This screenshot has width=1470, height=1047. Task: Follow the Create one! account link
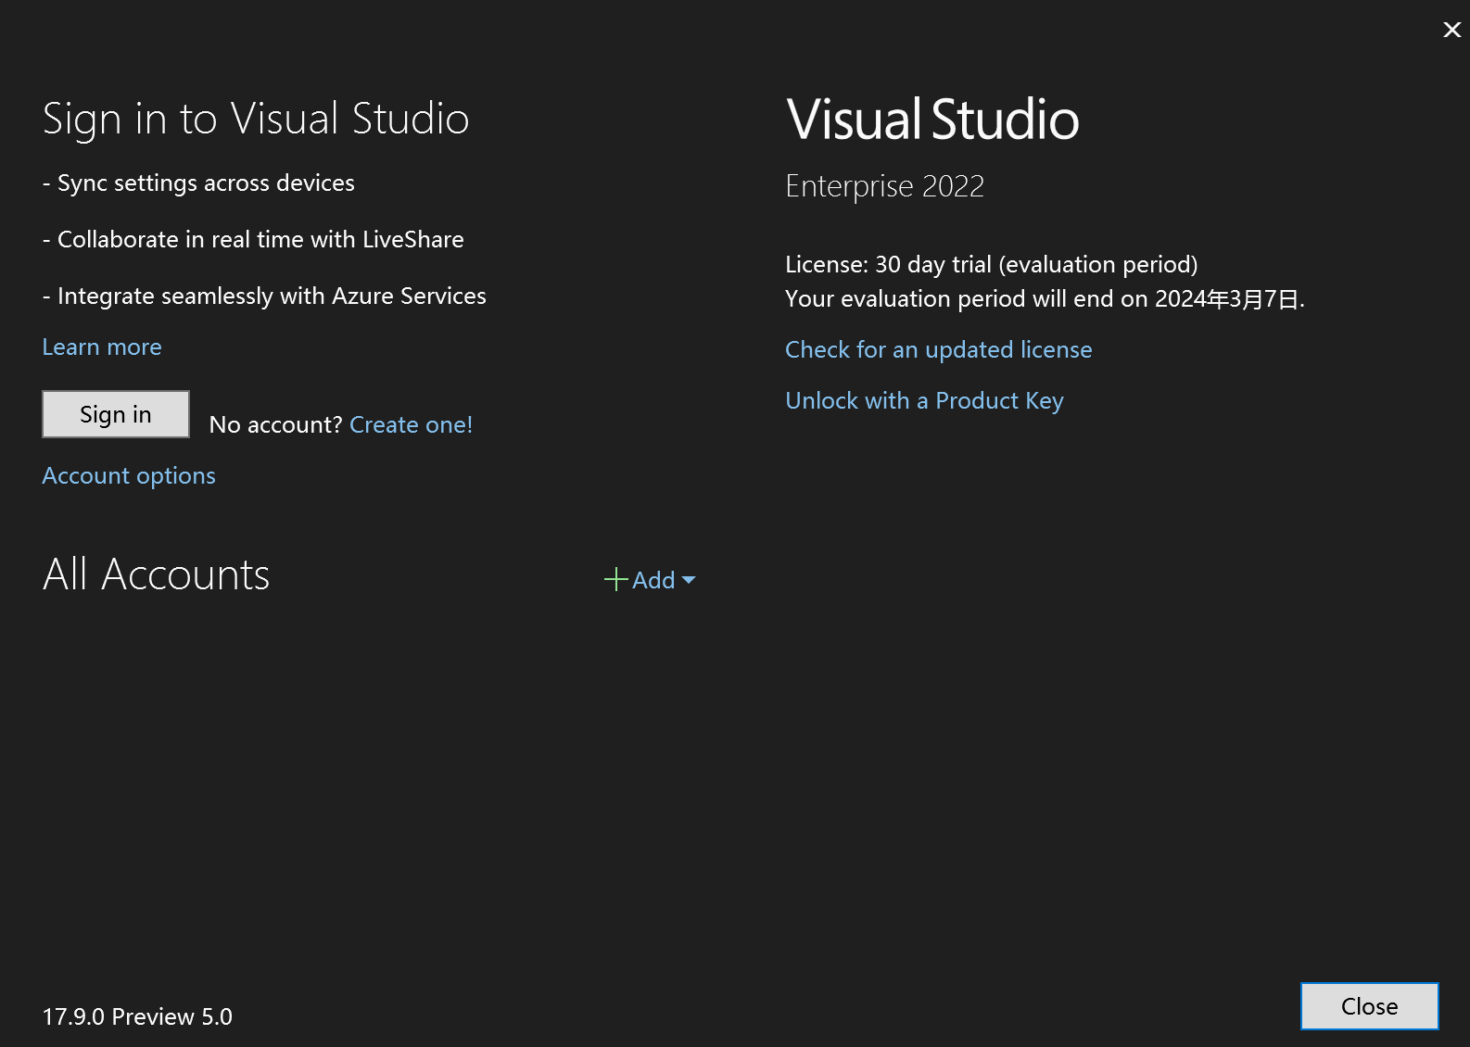point(411,424)
